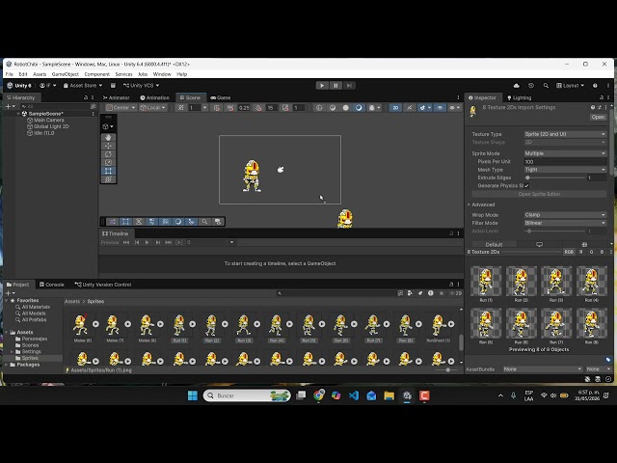Viewport: 617px width, 463px height.
Task: Open Chrome from the taskbar
Action: pos(319,395)
